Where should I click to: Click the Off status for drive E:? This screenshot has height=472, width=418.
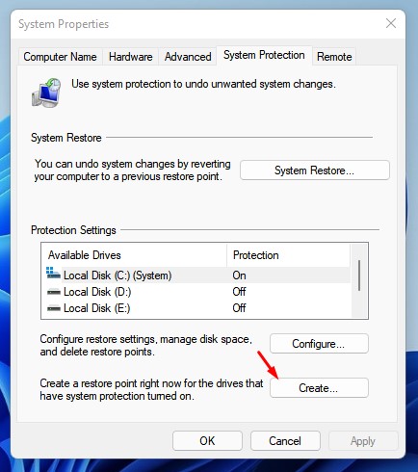pos(239,308)
